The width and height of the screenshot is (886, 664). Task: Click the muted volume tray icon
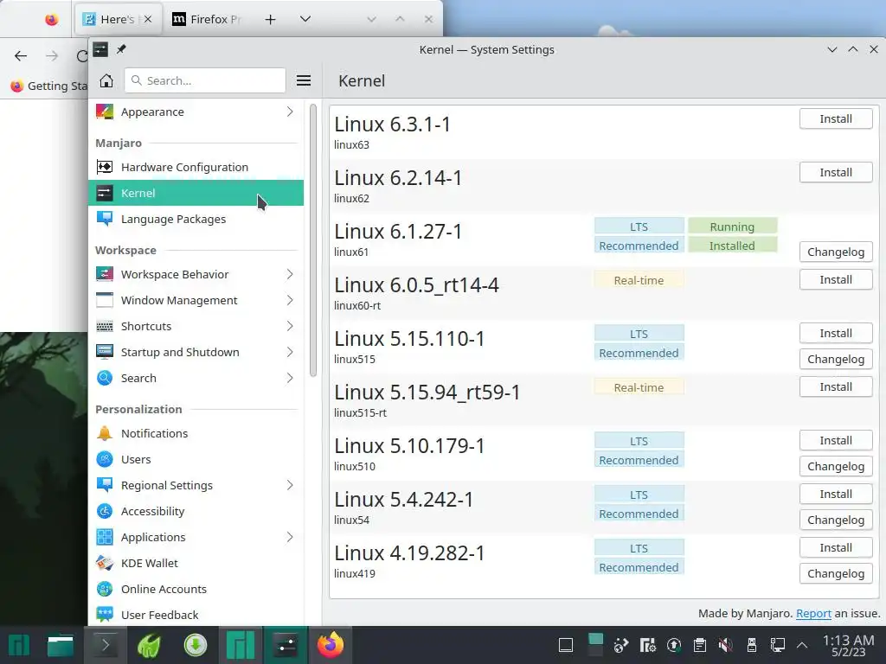(x=726, y=645)
